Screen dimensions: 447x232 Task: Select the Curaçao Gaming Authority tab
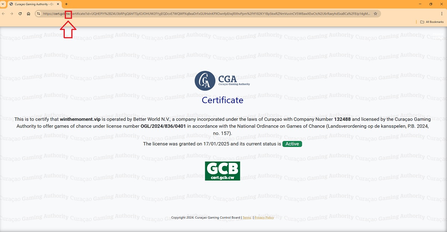[34, 4]
